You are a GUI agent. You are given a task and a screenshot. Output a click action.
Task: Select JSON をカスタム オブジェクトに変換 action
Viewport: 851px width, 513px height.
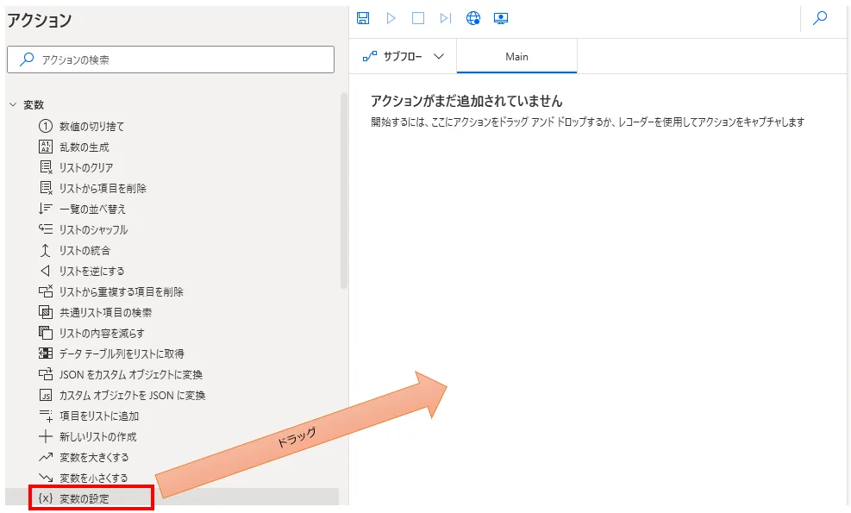130,374
